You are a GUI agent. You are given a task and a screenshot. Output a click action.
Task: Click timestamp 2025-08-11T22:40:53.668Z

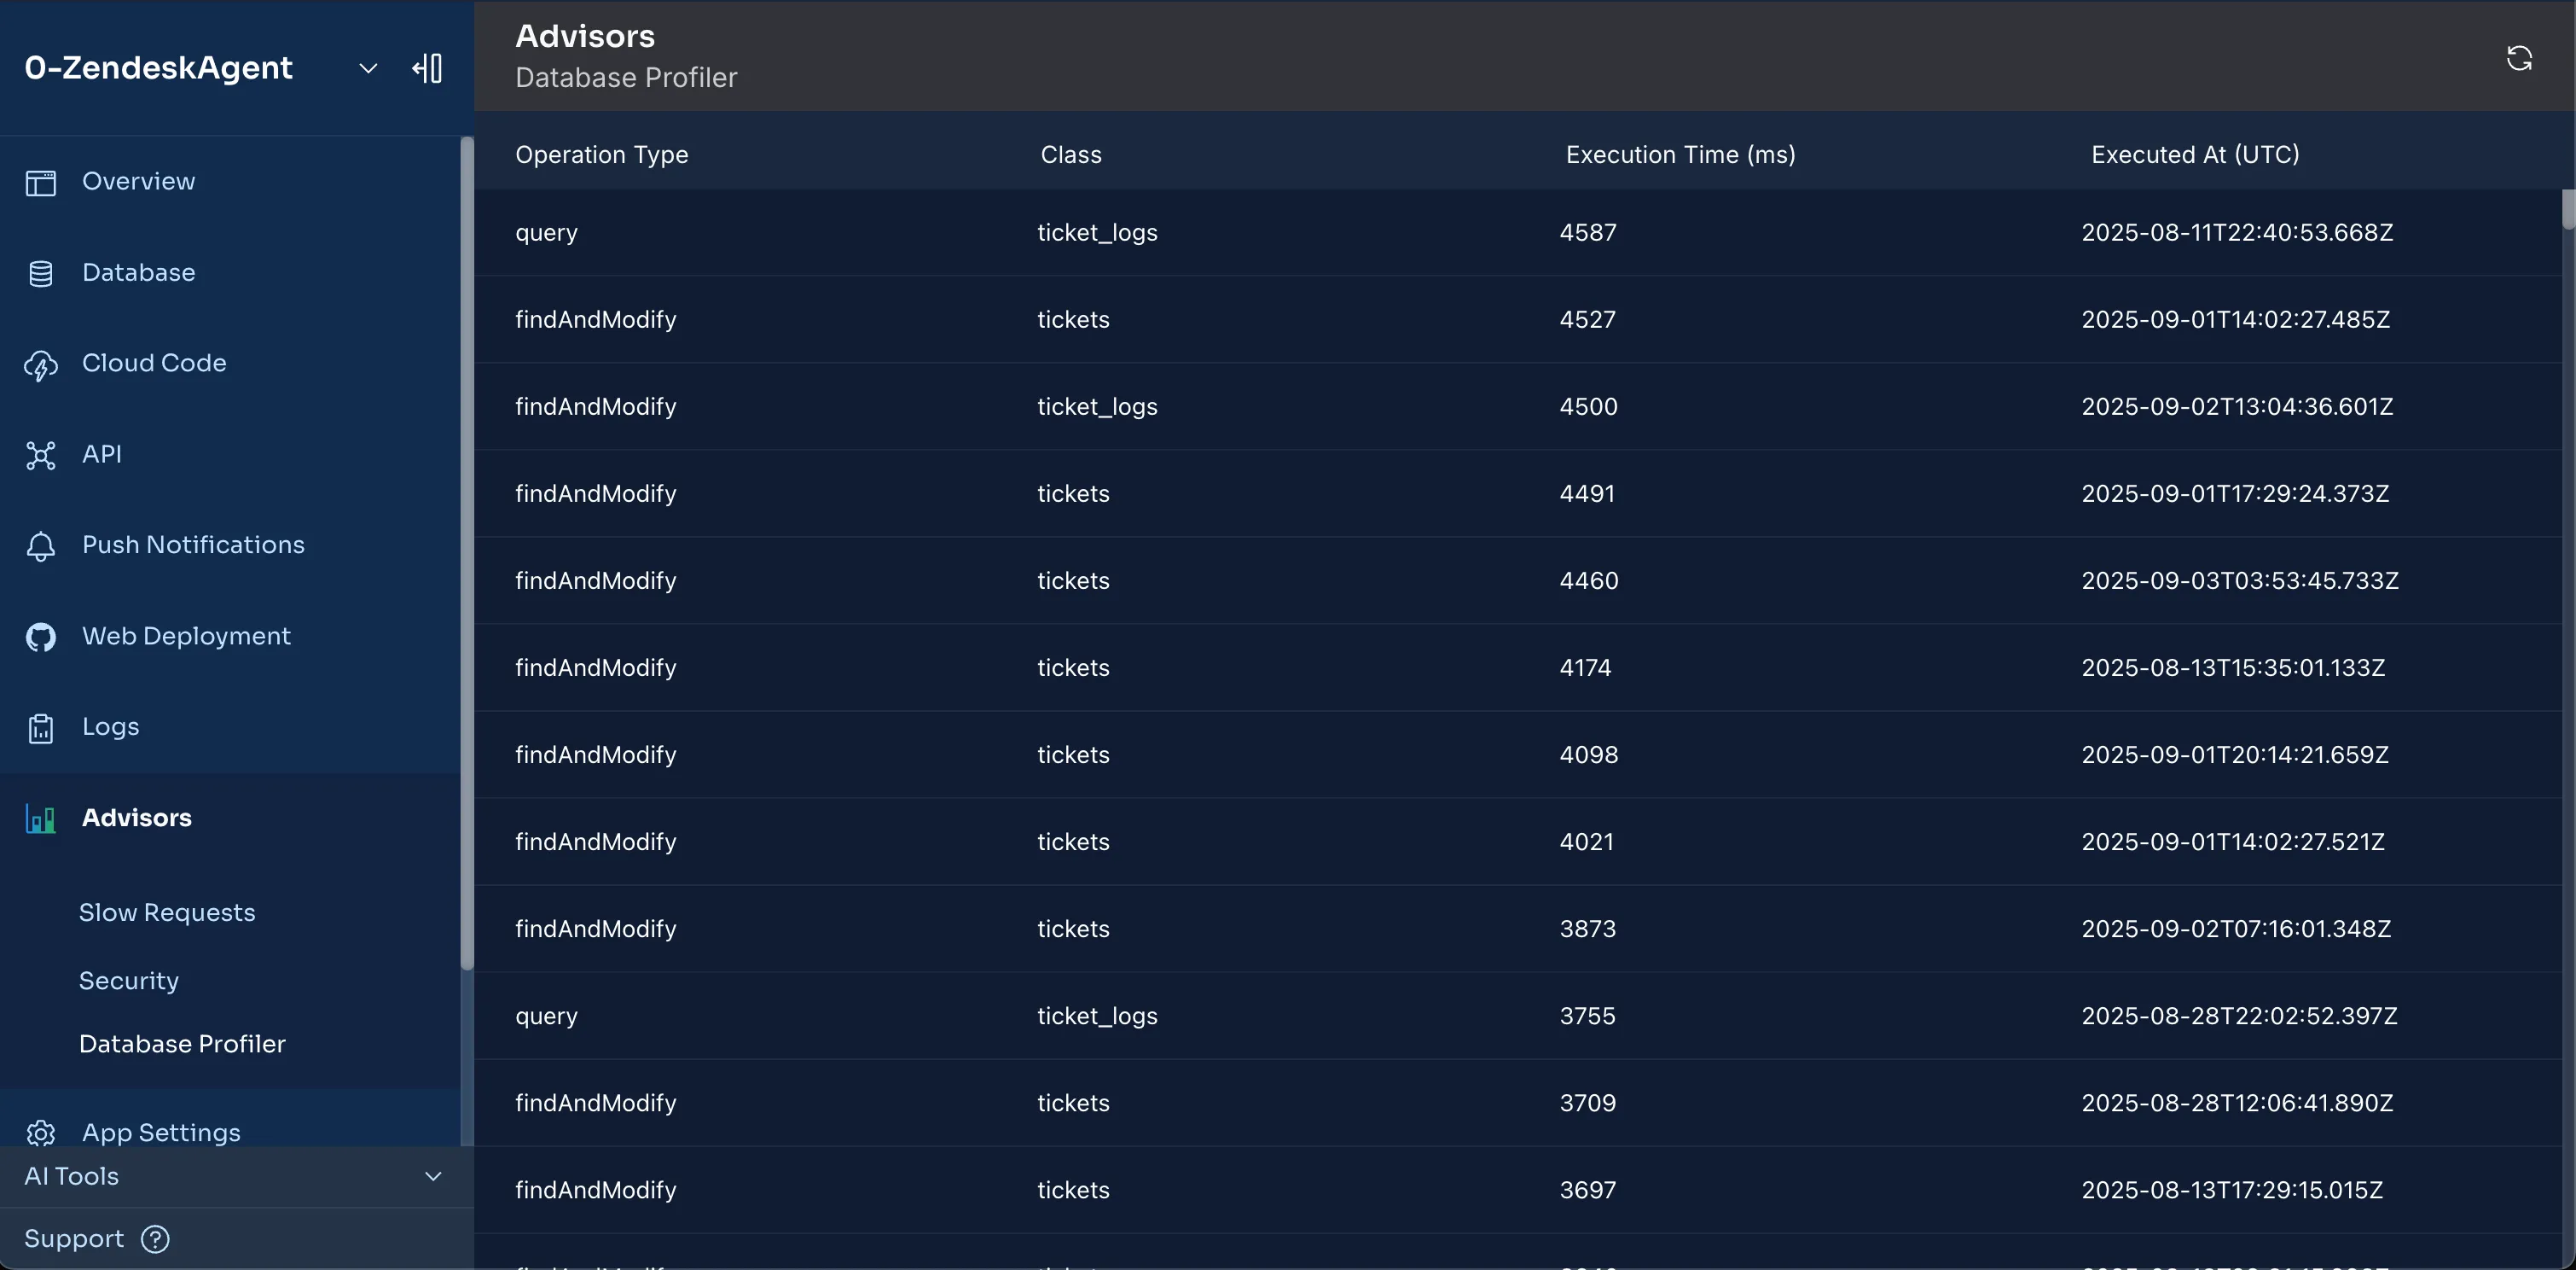point(2237,233)
